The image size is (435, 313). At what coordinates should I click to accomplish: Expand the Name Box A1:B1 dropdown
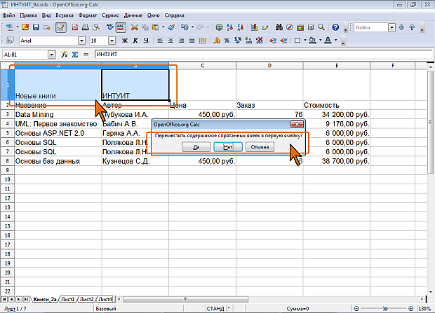[52, 55]
